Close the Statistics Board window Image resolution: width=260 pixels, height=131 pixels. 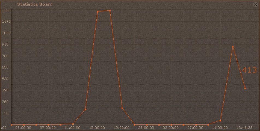click(x=255, y=4)
